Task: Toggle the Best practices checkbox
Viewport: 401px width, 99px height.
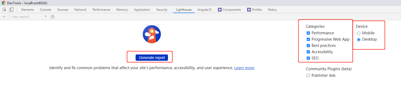Action: 308,46
